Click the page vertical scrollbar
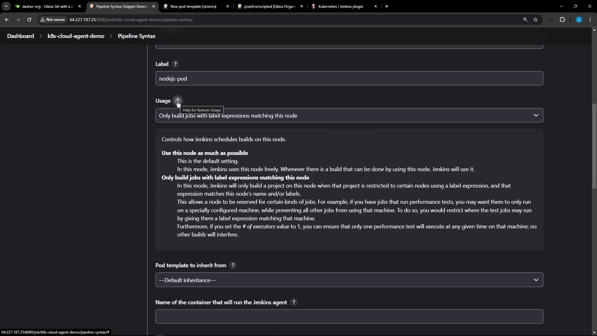Image resolution: width=597 pixels, height=336 pixels. pos(594,146)
